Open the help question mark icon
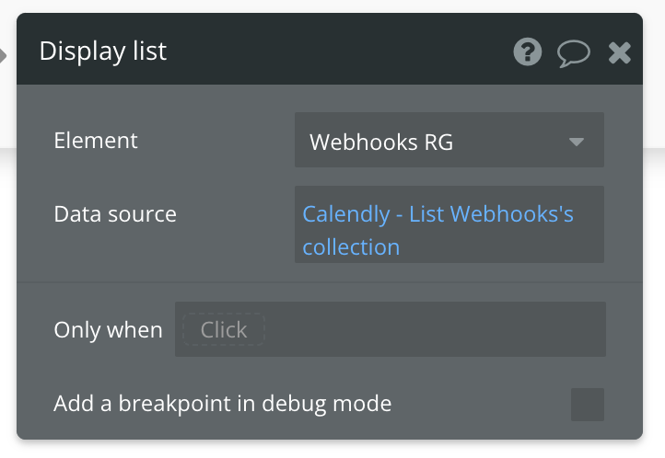 click(x=527, y=52)
